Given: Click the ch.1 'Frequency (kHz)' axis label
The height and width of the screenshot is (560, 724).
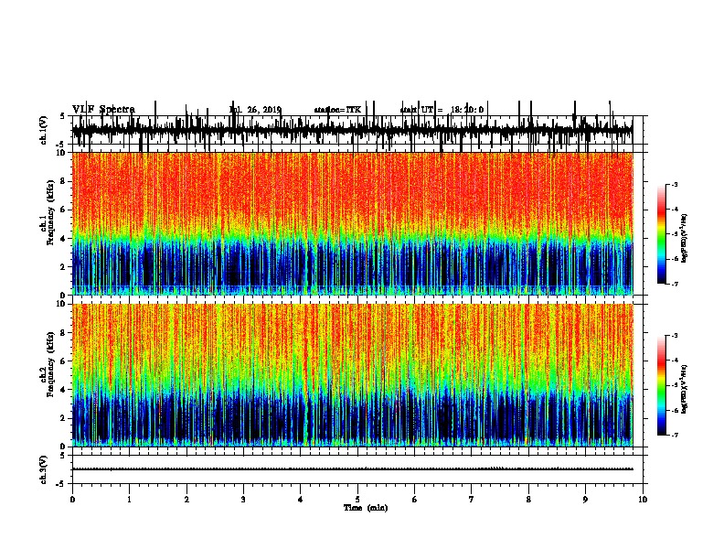Looking at the screenshot, I should coord(50,212).
